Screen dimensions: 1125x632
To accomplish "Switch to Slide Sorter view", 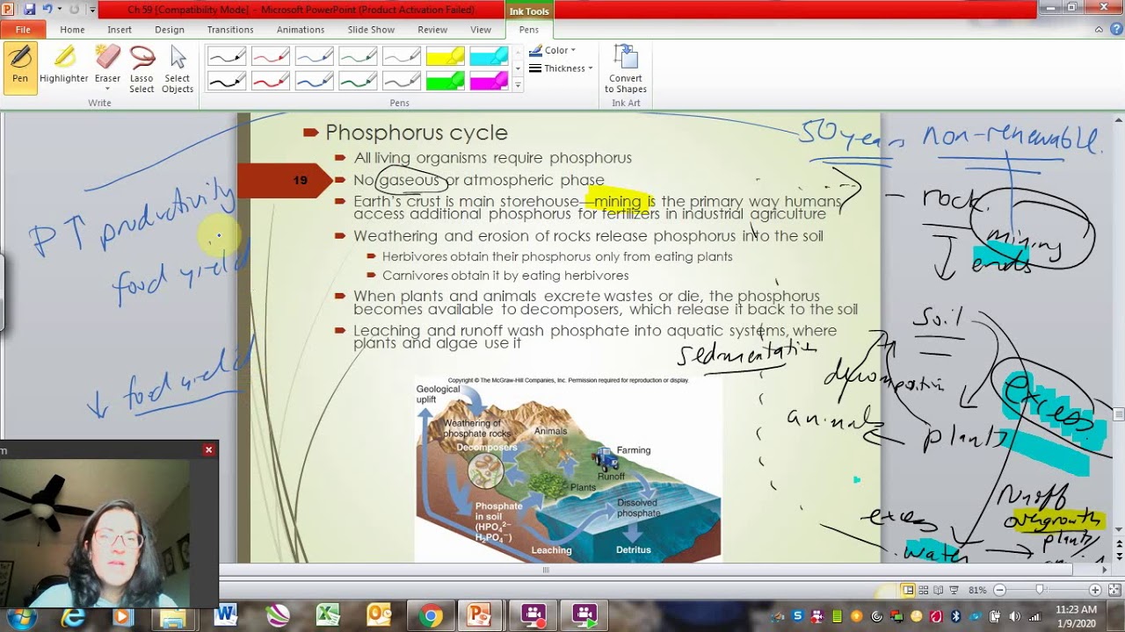I will (923, 590).
